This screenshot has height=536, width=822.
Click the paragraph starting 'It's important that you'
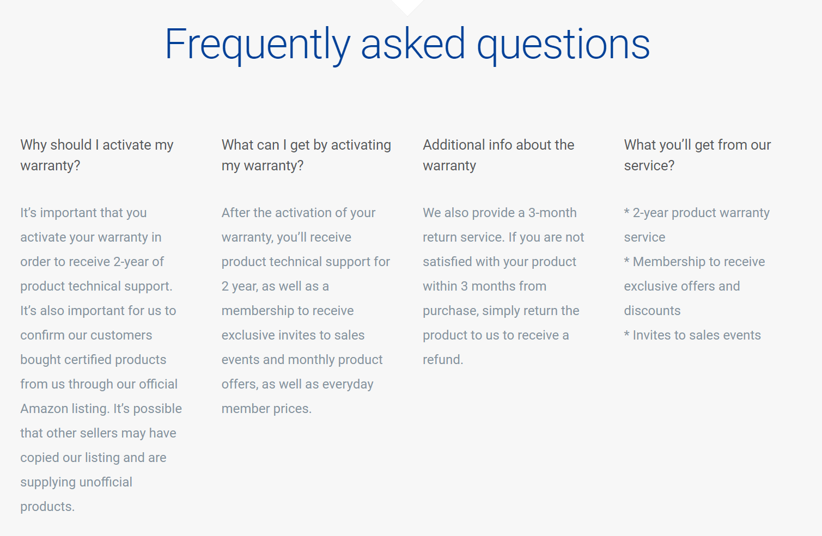(101, 360)
